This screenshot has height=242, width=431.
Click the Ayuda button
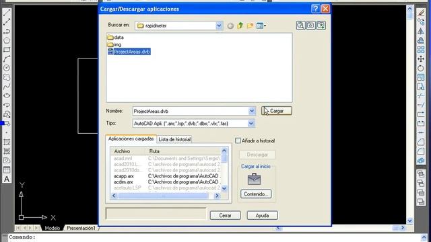coord(262,215)
